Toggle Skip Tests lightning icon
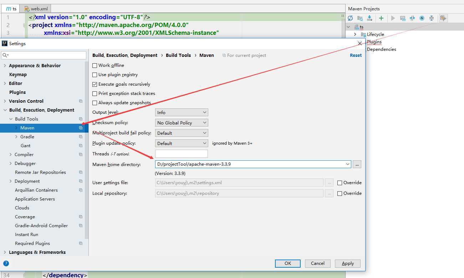This screenshot has width=464, height=278. (x=422, y=18)
